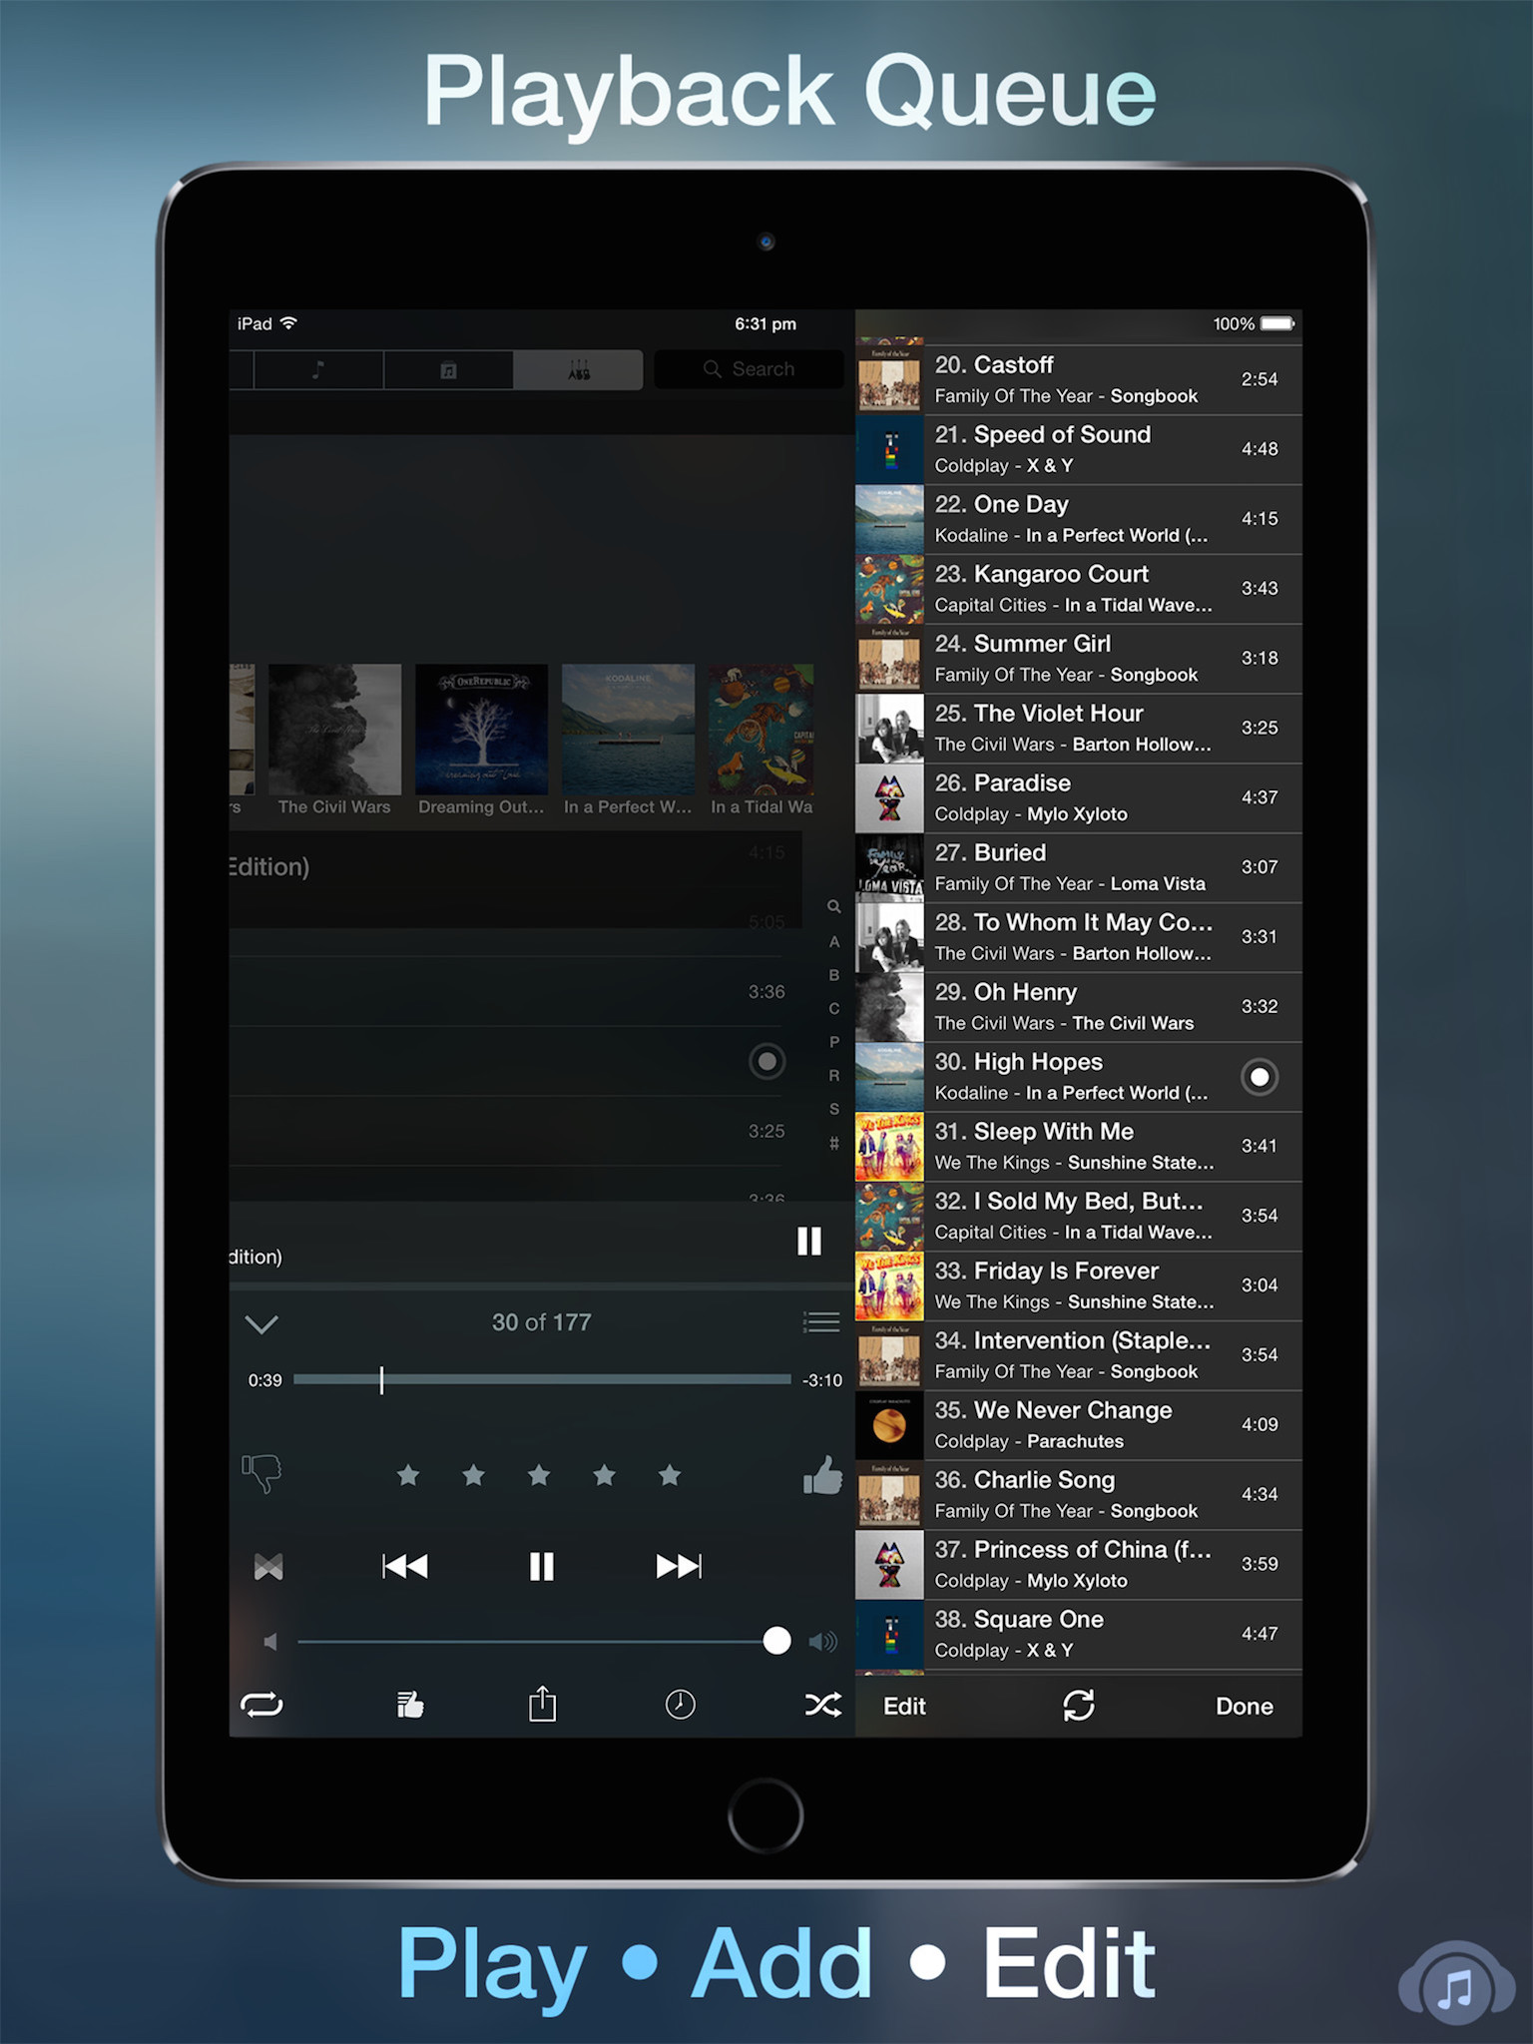Click now-playing indicator in dimmed song list
Viewport: 1533px width, 2044px height.
tap(766, 1061)
